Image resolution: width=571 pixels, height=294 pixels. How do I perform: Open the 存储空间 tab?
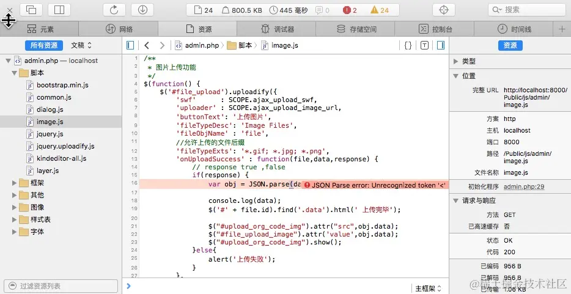(356, 29)
